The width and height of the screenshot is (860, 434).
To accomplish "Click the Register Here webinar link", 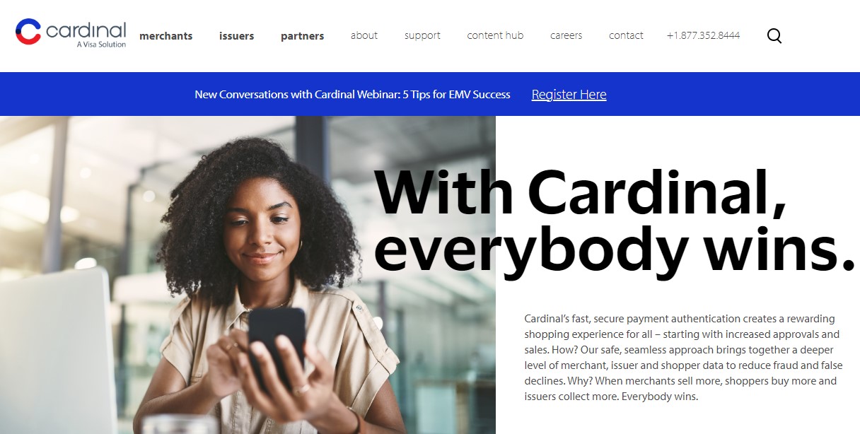I will [x=569, y=95].
